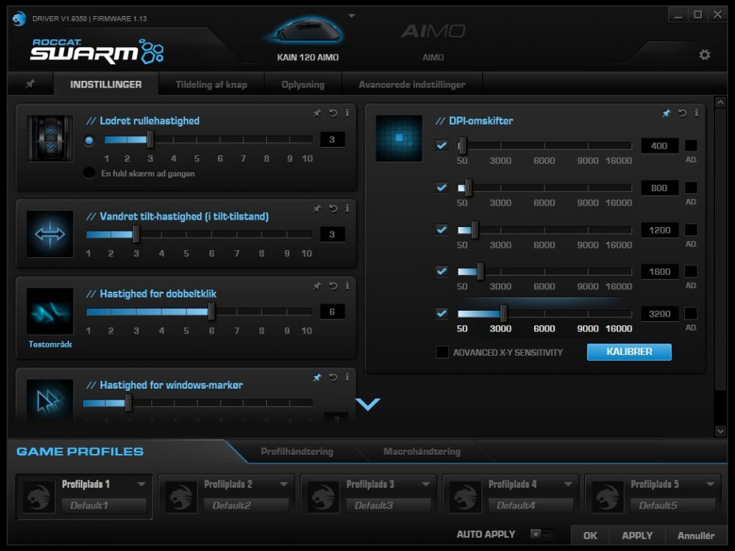Viewport: 735px width, 551px height.
Task: Open the Avancerede indstillinger tab
Action: click(x=412, y=84)
